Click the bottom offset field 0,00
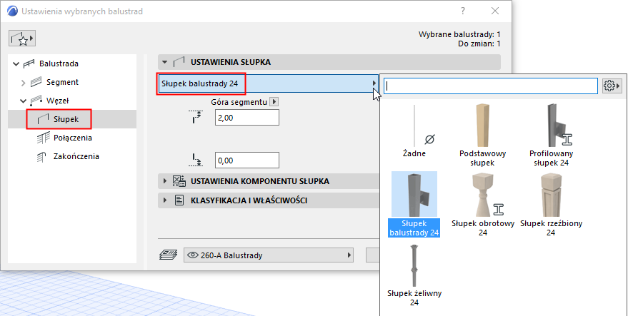 [247, 160]
